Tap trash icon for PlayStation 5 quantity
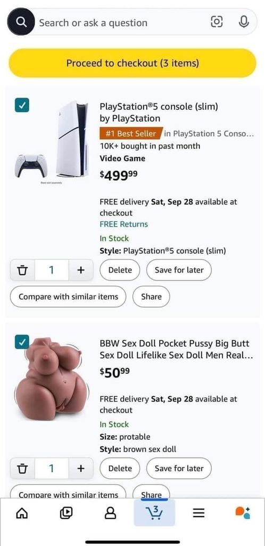 tap(22, 270)
